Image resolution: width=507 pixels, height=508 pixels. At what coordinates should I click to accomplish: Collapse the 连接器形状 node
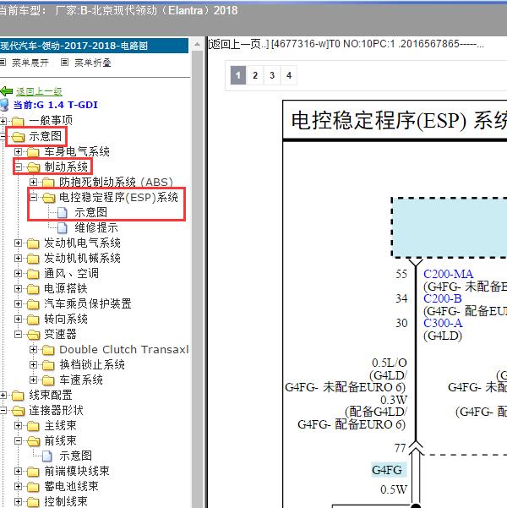tap(3, 410)
